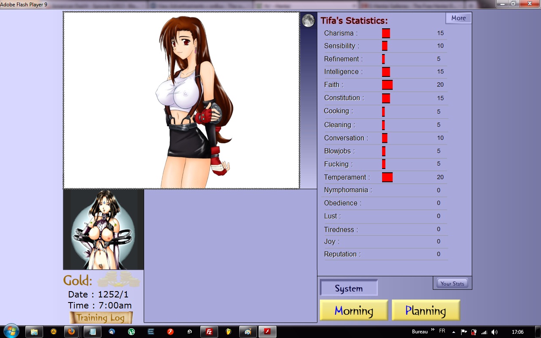Open the Evernote-style E taskbar icon

151,332
